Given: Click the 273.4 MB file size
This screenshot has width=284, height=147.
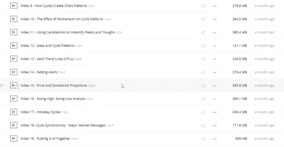Looking at the screenshot, I should click(x=239, y=72).
